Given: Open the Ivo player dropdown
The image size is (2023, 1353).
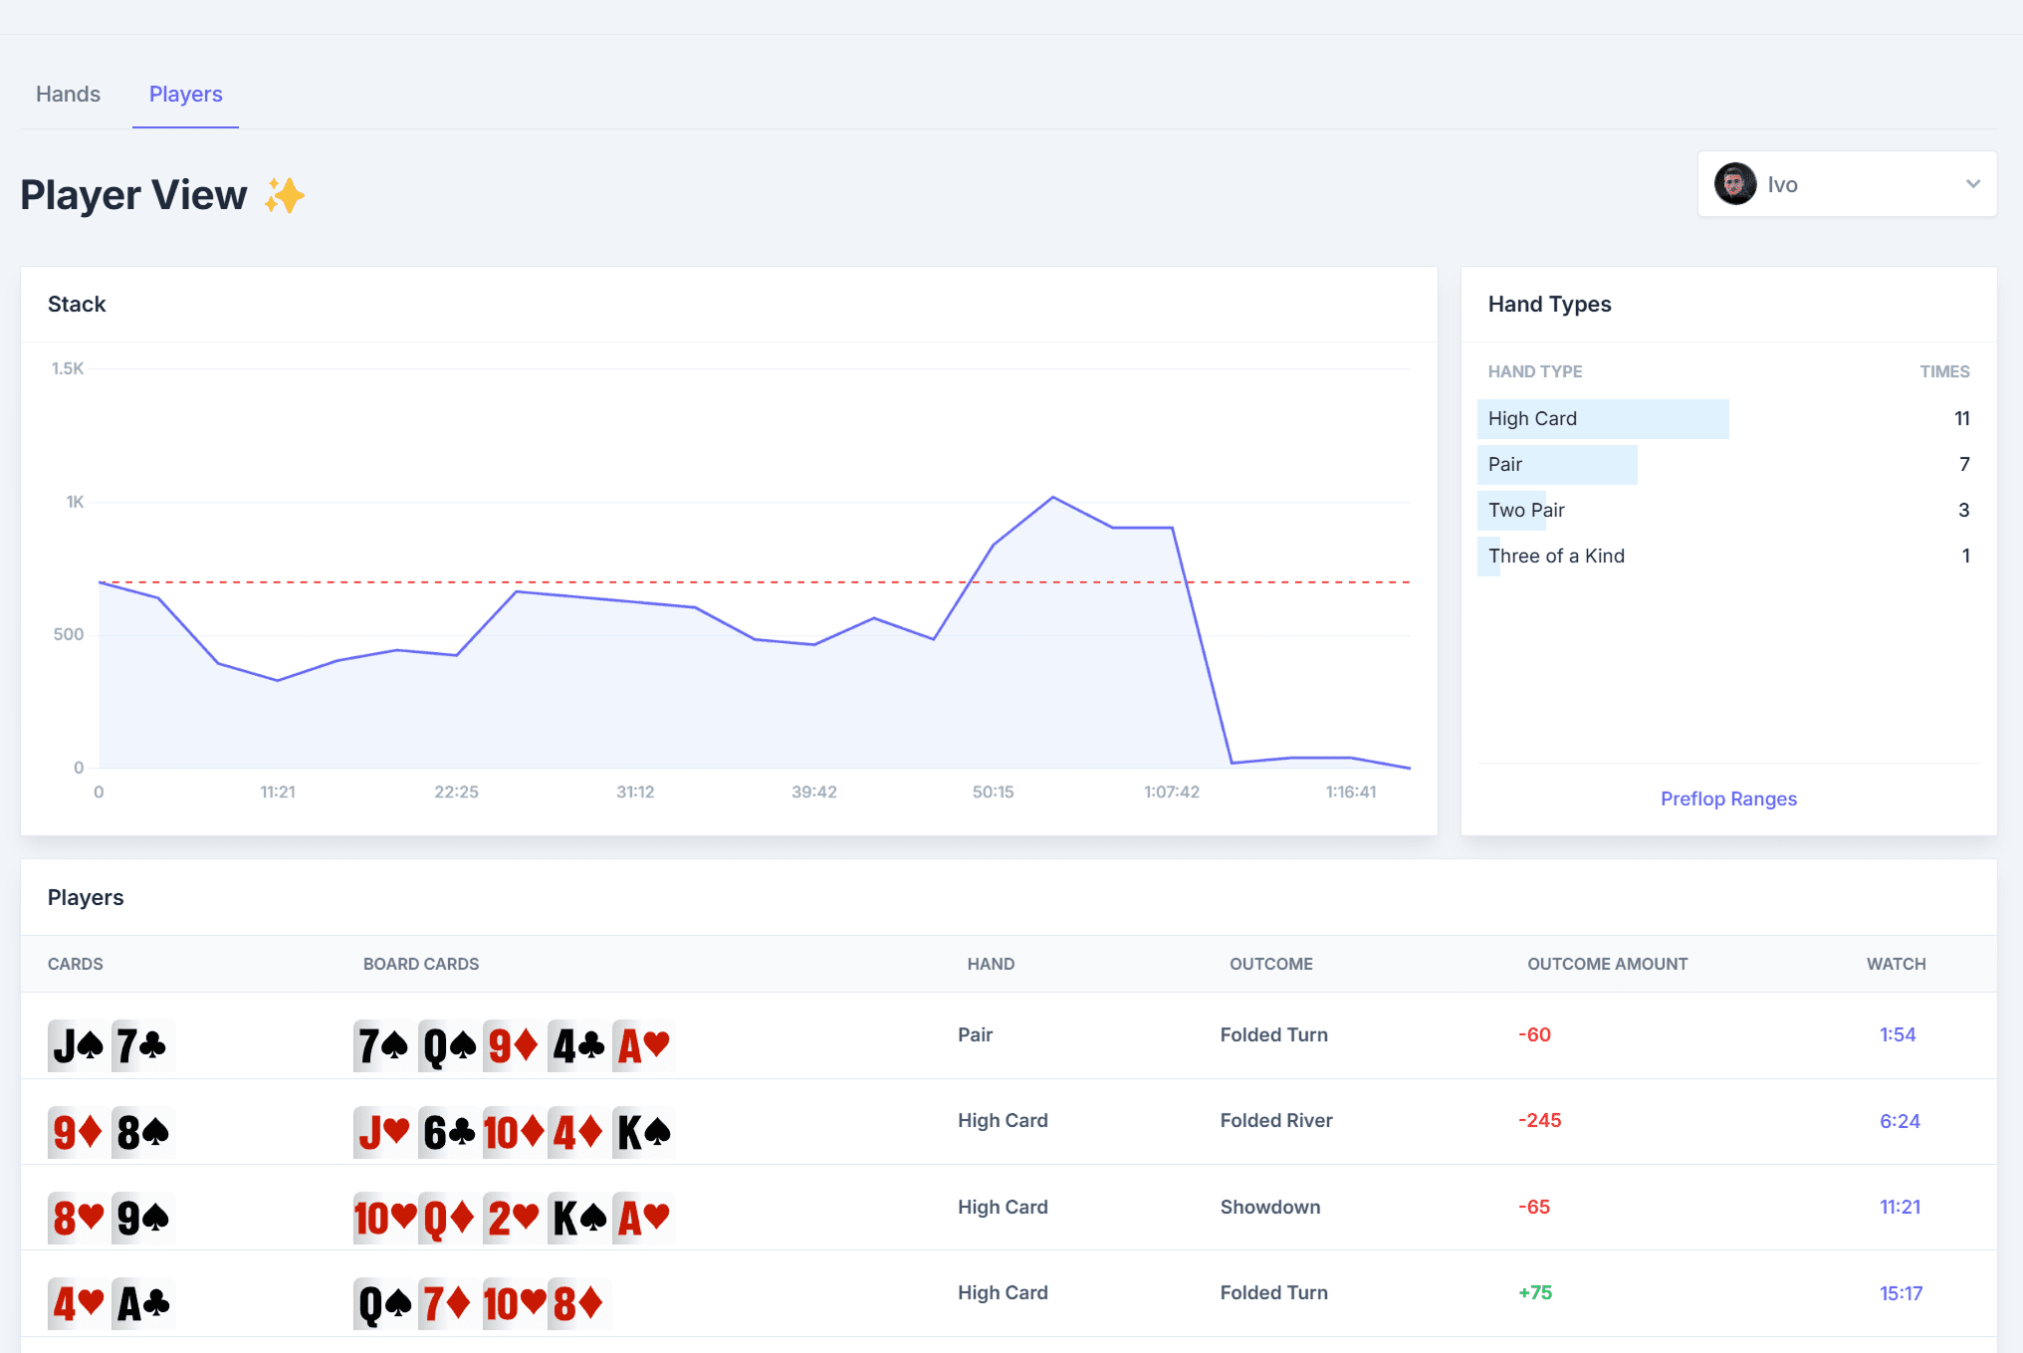Looking at the screenshot, I should pyautogui.click(x=1847, y=184).
